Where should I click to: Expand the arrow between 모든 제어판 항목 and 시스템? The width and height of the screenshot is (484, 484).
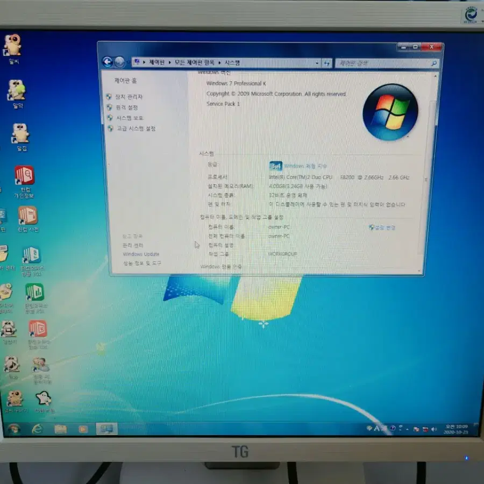pyautogui.click(x=219, y=63)
